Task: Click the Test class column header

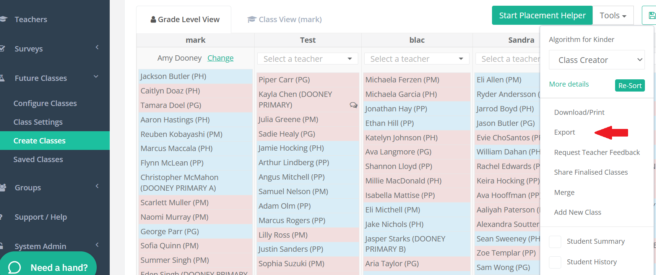Action: click(308, 40)
